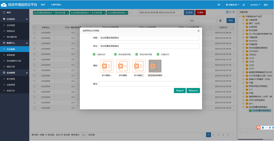Toggle the 保存数据间隔 checkbox
274x141 pixels.
click(115, 54)
